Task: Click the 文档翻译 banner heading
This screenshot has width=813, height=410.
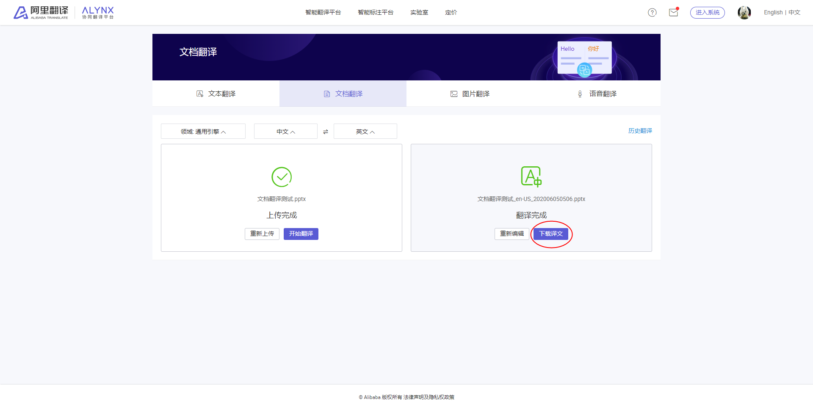Action: click(198, 52)
